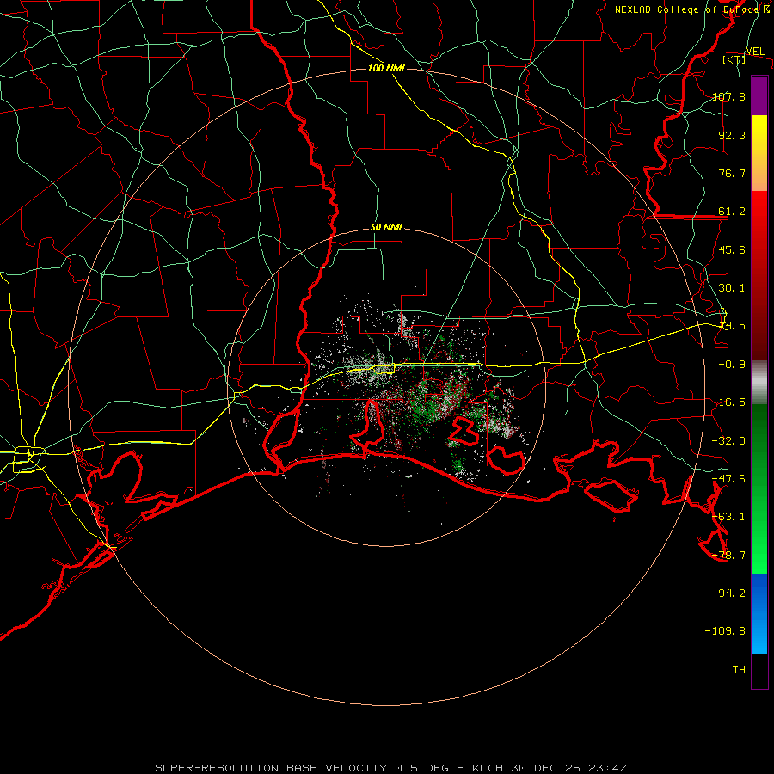Click the -32.0 velocity scale value

click(x=728, y=441)
